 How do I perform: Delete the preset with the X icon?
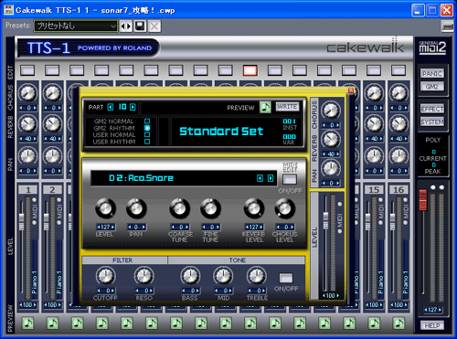[x=154, y=26]
